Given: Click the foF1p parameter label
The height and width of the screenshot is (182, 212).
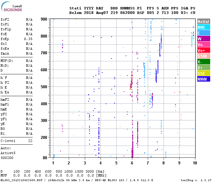Looking at the screenshot, I should tap(6, 29).
